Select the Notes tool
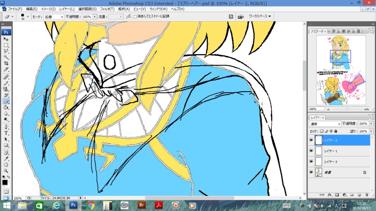The height and width of the screenshot is (211, 376). (6, 153)
